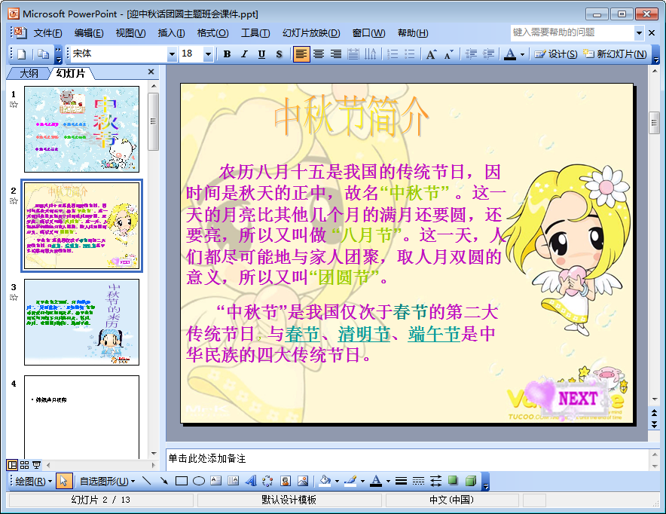Insert a vertical text box
Image resolution: width=666 pixels, height=514 pixels.
point(234,482)
